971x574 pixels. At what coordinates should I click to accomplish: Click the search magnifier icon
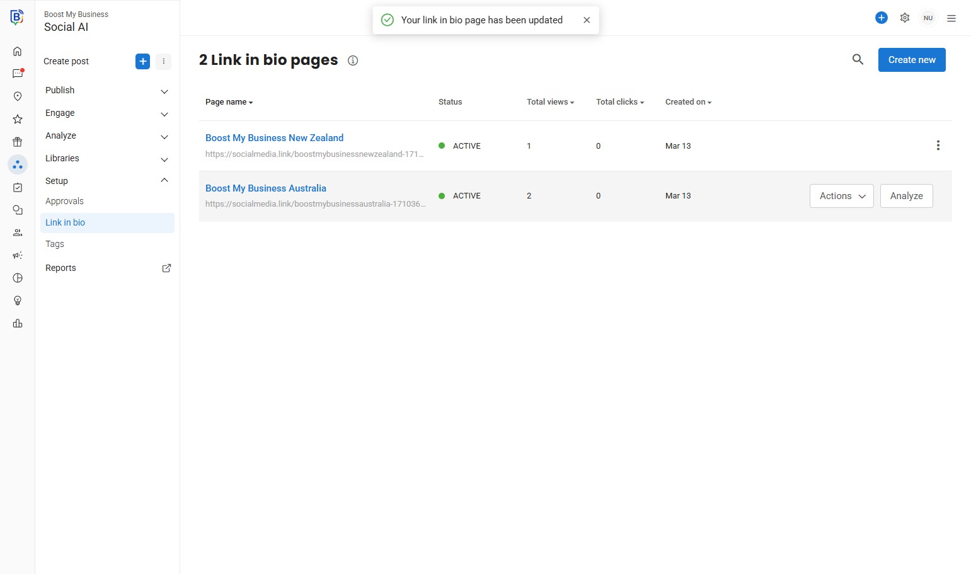(858, 59)
